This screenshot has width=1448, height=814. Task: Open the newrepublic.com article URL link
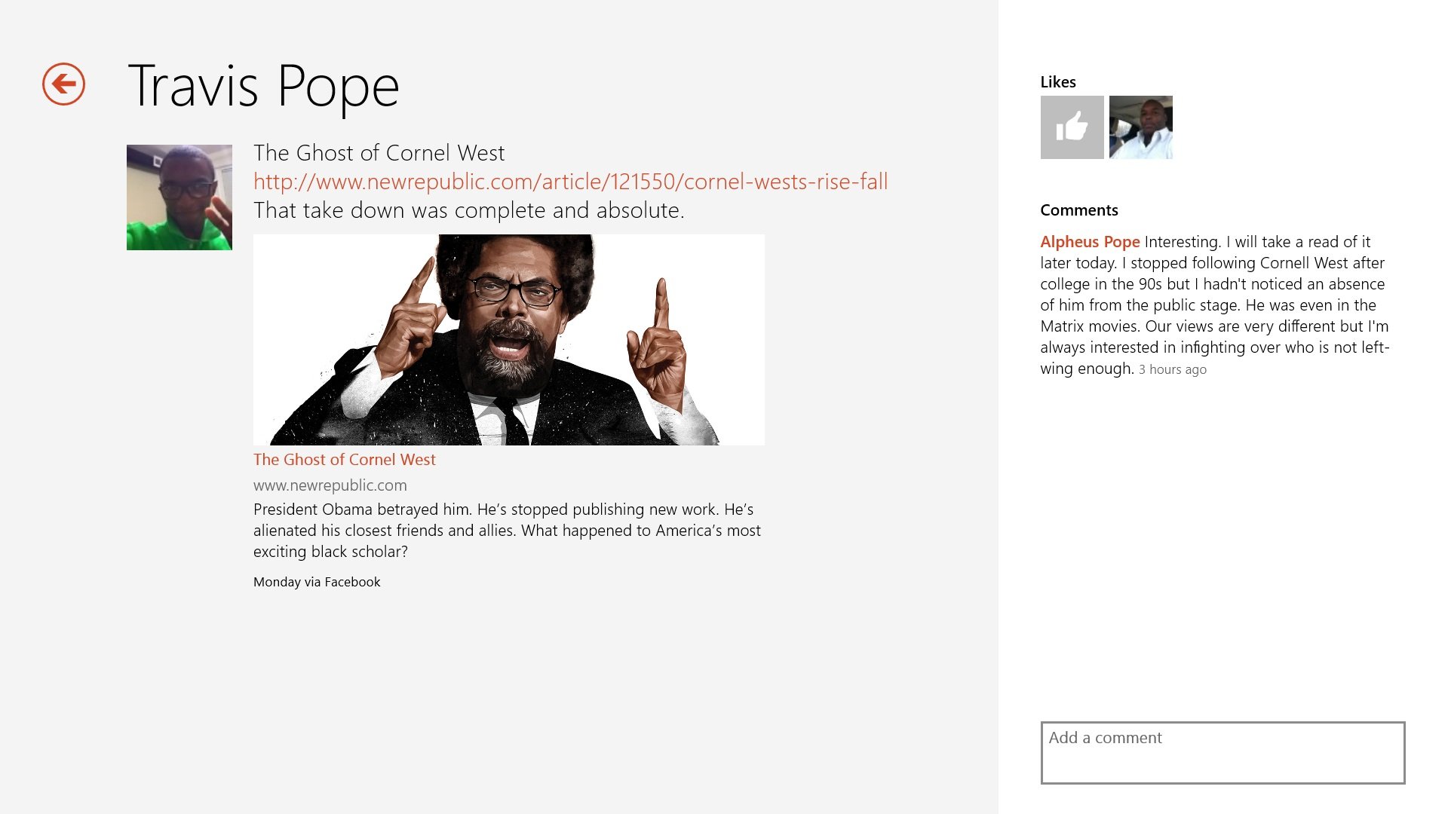(x=570, y=182)
